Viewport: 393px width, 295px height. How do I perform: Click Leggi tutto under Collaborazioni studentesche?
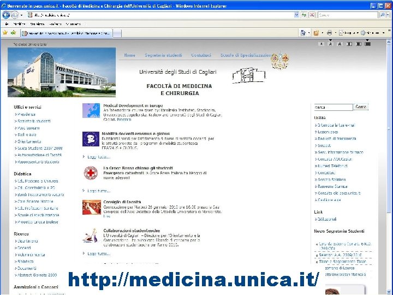click(x=99, y=254)
